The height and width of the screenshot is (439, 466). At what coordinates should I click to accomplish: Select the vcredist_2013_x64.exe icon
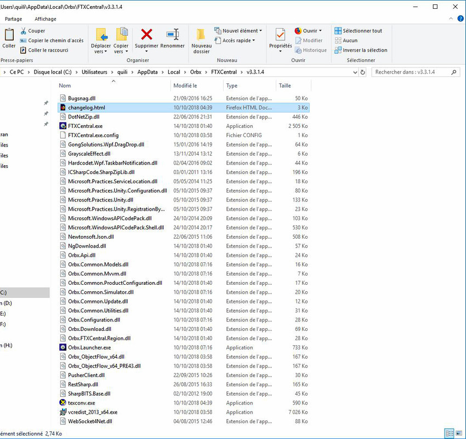tap(62, 412)
